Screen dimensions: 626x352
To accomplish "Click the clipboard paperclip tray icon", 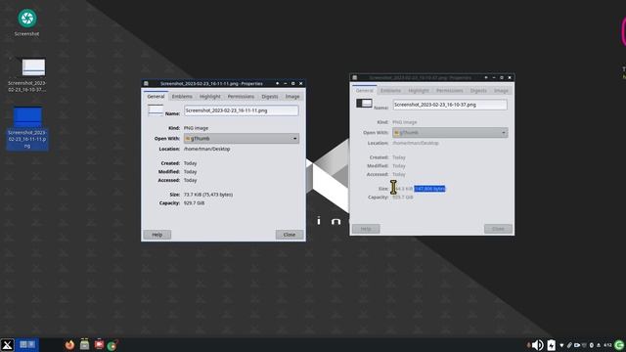I will tap(569, 345).
